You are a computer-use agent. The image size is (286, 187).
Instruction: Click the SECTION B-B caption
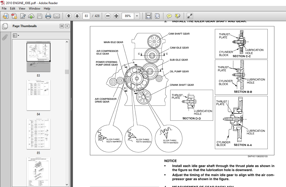[243, 92]
